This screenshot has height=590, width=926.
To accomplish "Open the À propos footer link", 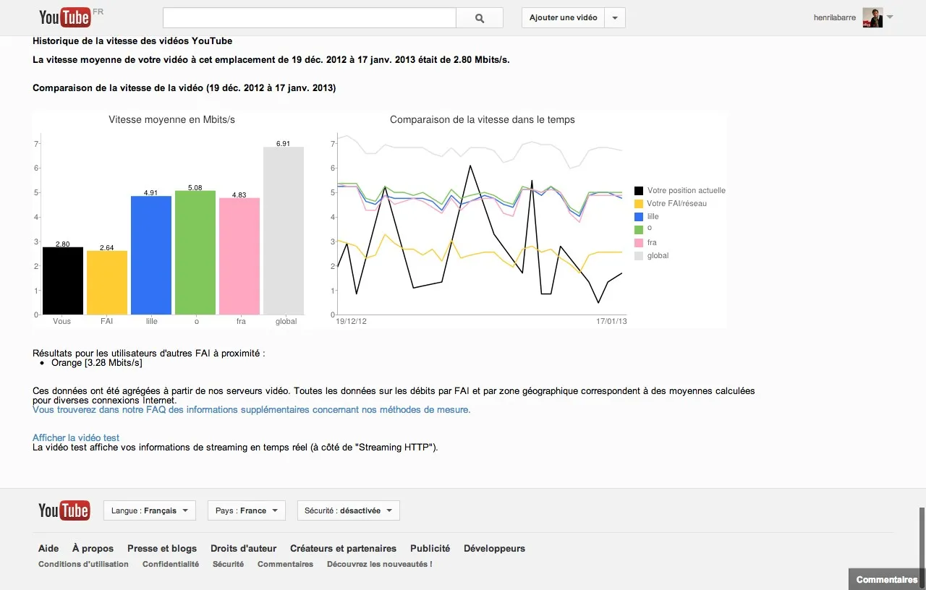I will point(93,549).
